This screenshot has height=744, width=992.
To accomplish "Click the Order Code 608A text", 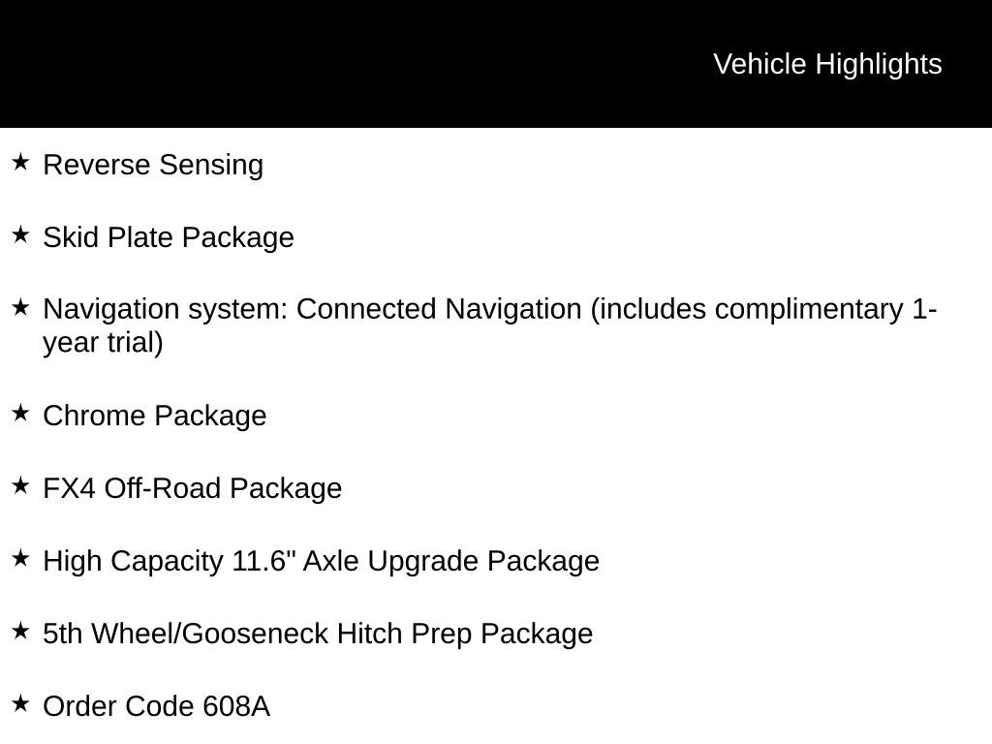I will [156, 706].
